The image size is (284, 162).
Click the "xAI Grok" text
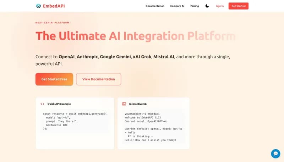[x=142, y=57]
